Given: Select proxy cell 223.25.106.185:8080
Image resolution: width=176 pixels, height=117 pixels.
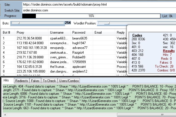Looking at the screenshot, I should 31,71.
